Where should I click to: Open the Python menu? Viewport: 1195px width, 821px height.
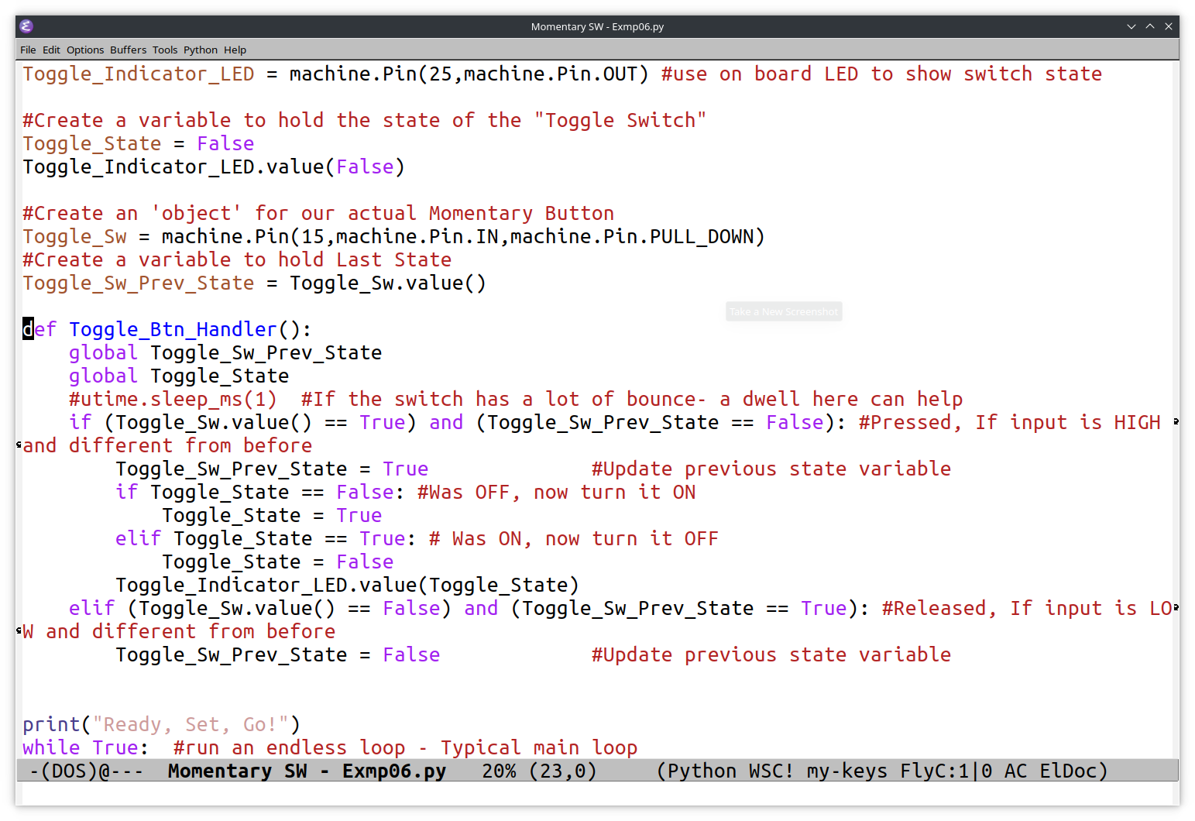pos(201,50)
